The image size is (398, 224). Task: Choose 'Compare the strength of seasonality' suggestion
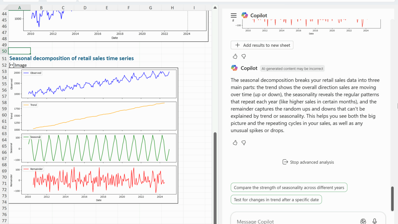(289, 188)
